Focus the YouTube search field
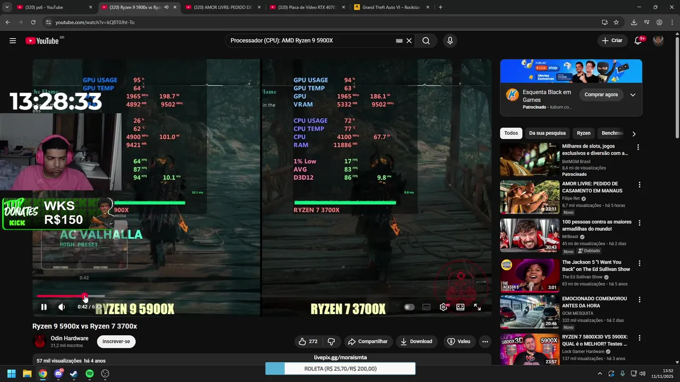This screenshot has width=680, height=382. [x=311, y=41]
